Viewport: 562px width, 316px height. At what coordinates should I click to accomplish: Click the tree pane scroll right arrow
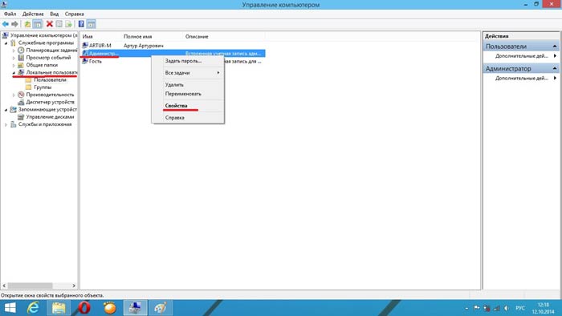pyautogui.click(x=74, y=286)
